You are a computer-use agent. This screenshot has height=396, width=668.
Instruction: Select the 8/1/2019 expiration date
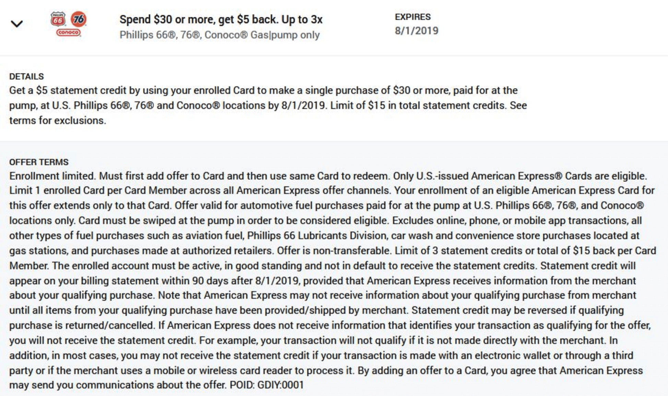(x=417, y=30)
